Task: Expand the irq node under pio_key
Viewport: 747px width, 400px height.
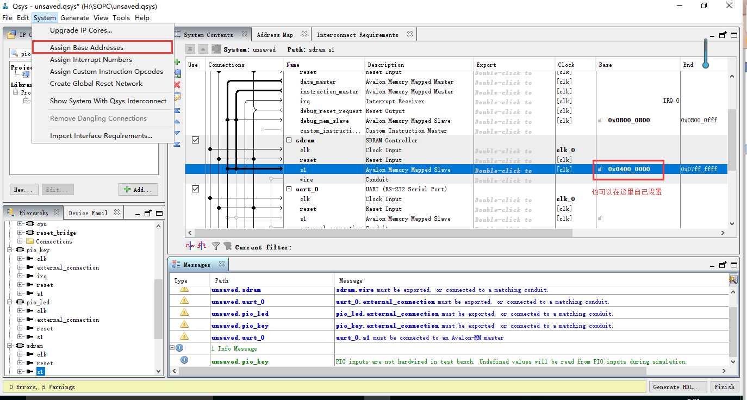Action: click(x=20, y=276)
